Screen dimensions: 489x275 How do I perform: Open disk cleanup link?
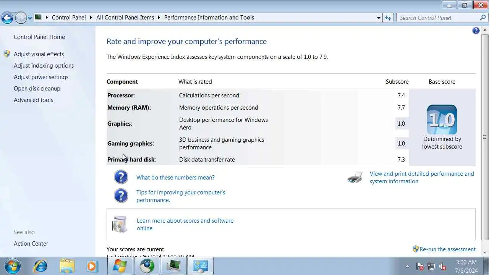37,89
